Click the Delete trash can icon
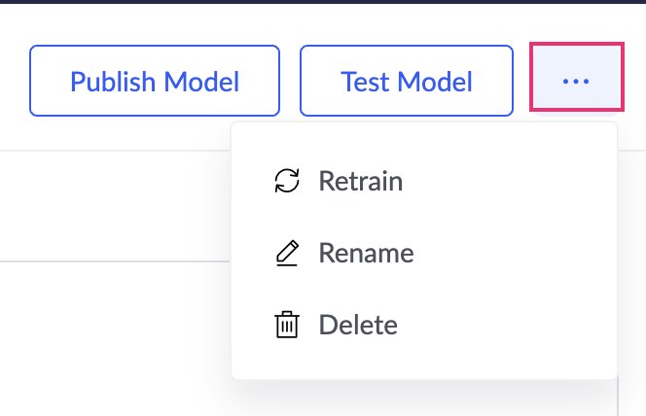The width and height of the screenshot is (646, 416). click(287, 325)
